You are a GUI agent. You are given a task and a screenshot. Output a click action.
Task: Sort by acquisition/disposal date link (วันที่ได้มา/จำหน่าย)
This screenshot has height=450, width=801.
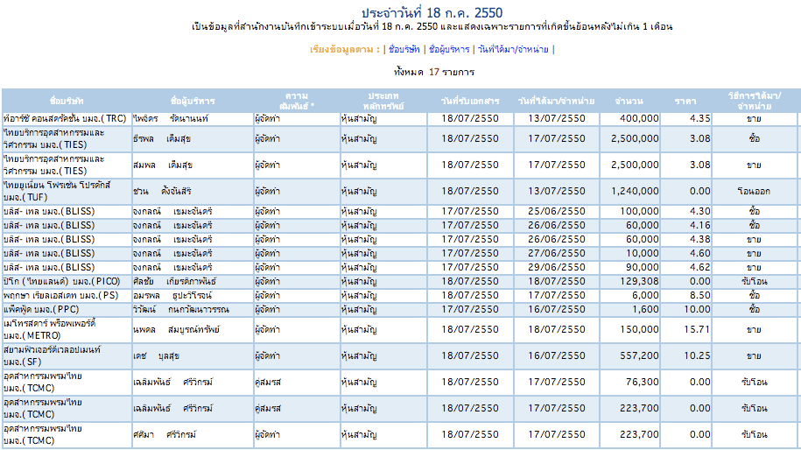point(513,49)
